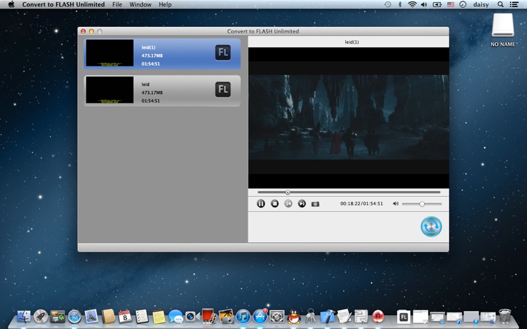Open the Apple menu
527x329 pixels.
[x=11, y=5]
